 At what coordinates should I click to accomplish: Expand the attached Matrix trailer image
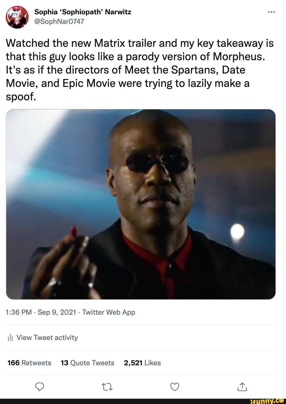[x=140, y=204]
